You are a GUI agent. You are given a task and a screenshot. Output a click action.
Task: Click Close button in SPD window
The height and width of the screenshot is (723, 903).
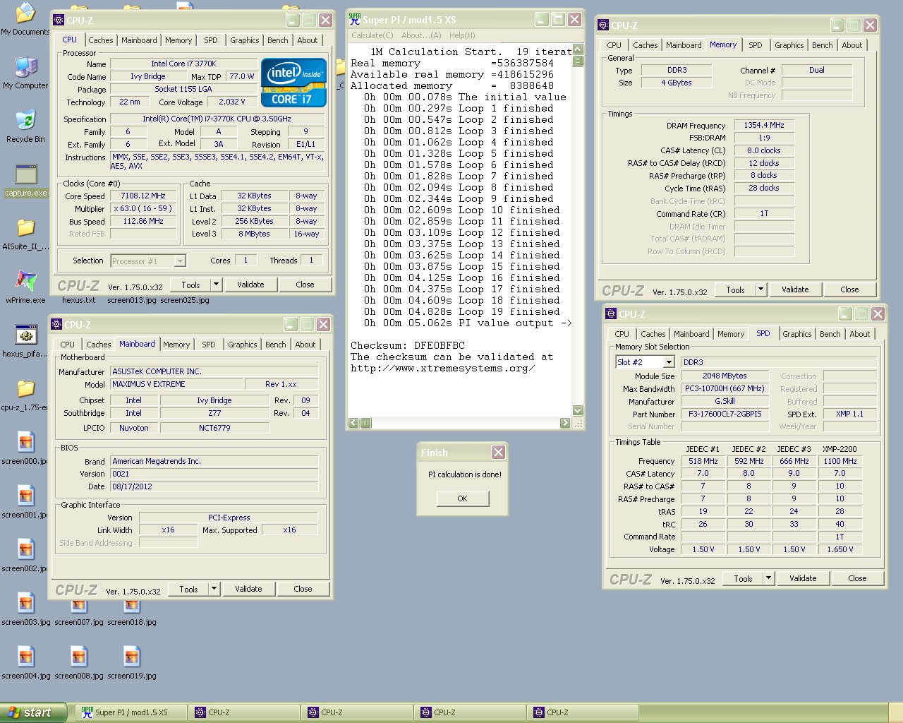(x=857, y=578)
